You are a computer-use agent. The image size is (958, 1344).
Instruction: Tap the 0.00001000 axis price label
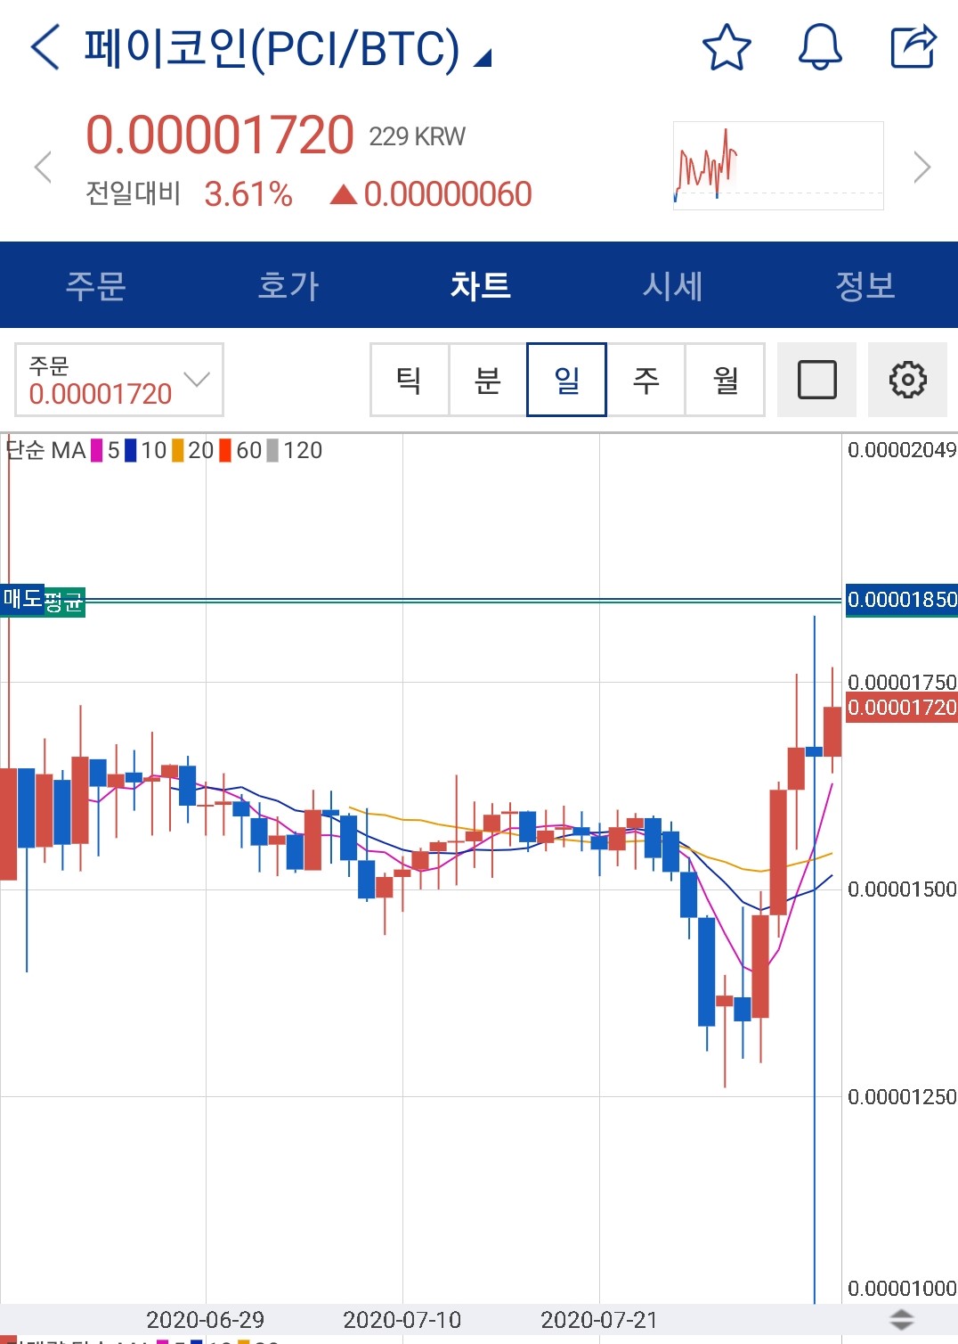(902, 1289)
